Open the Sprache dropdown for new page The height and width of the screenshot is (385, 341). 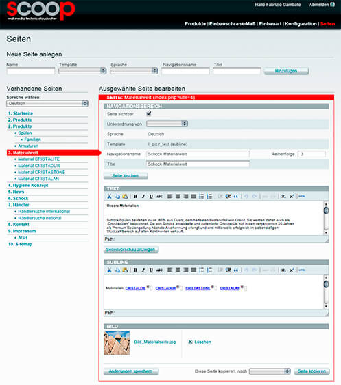point(134,71)
